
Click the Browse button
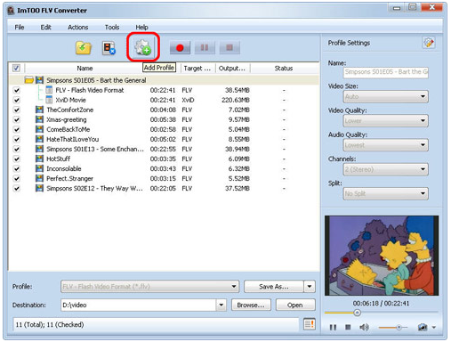(x=251, y=305)
